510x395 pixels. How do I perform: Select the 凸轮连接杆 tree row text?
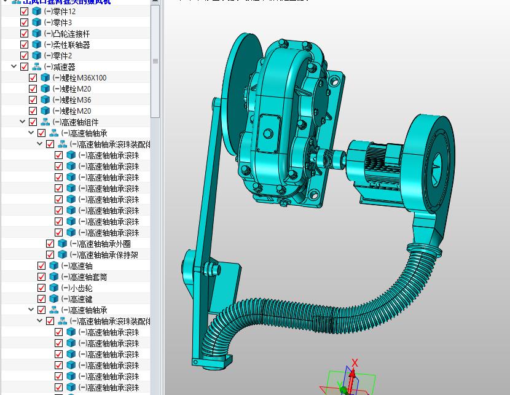[x=67, y=34]
